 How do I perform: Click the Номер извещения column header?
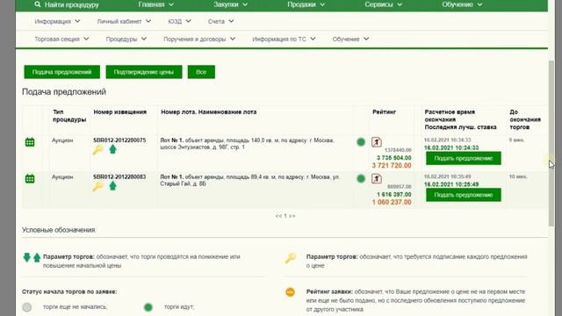tap(119, 112)
